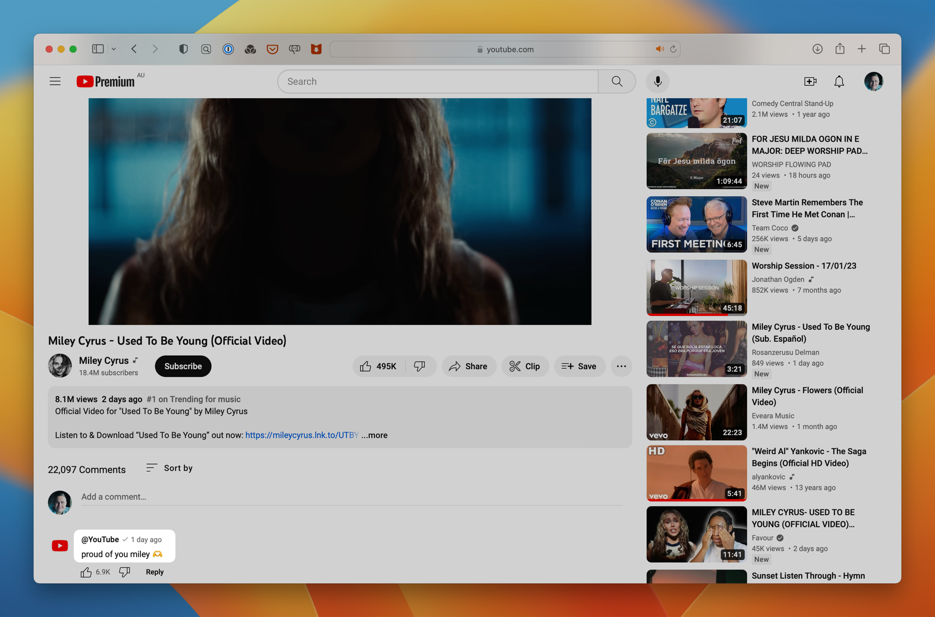Click the voice search microphone icon
Viewport: 935px width, 617px height.
tap(657, 81)
